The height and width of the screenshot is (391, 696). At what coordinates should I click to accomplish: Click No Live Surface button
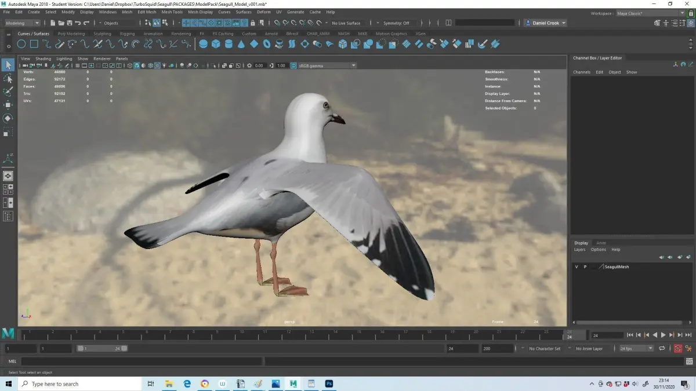point(346,23)
